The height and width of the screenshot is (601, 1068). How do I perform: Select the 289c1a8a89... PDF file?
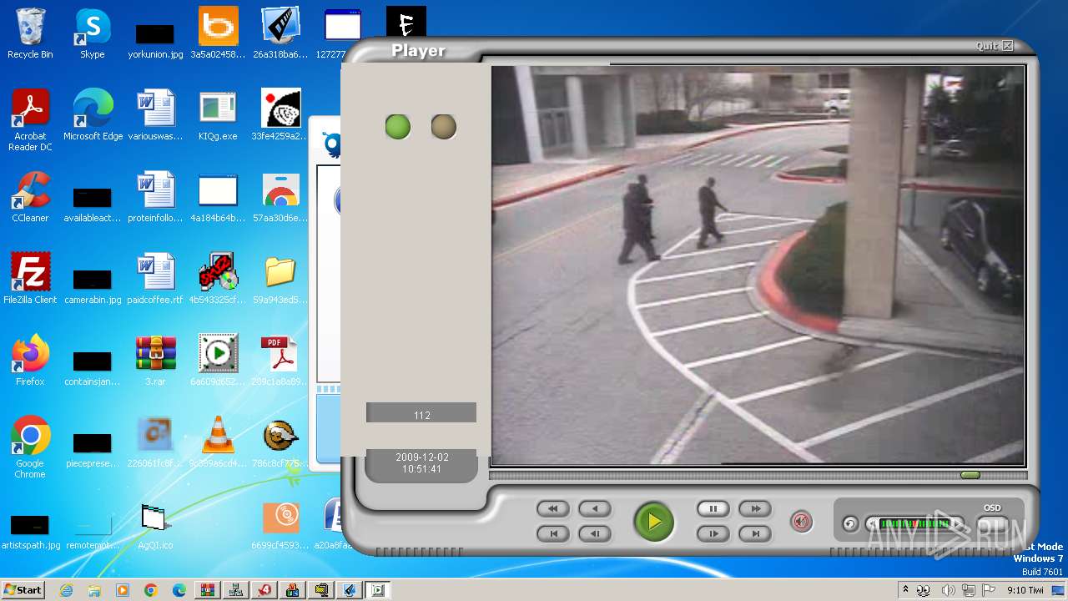click(280, 361)
